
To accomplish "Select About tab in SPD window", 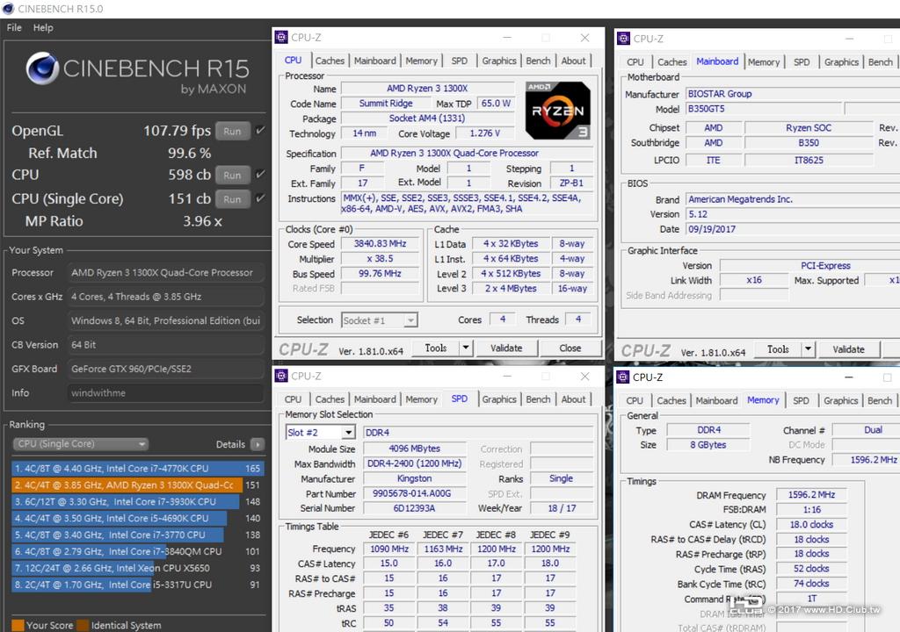I will pyautogui.click(x=573, y=399).
